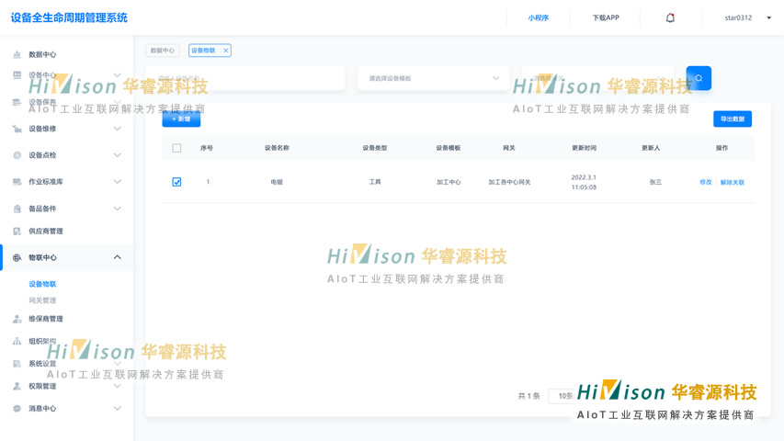784x441 pixels.
Task: Click the blue 新增 add button
Action: (181, 119)
